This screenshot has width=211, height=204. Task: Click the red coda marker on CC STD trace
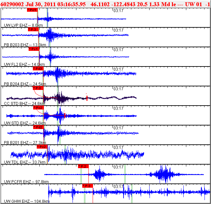click(87, 98)
